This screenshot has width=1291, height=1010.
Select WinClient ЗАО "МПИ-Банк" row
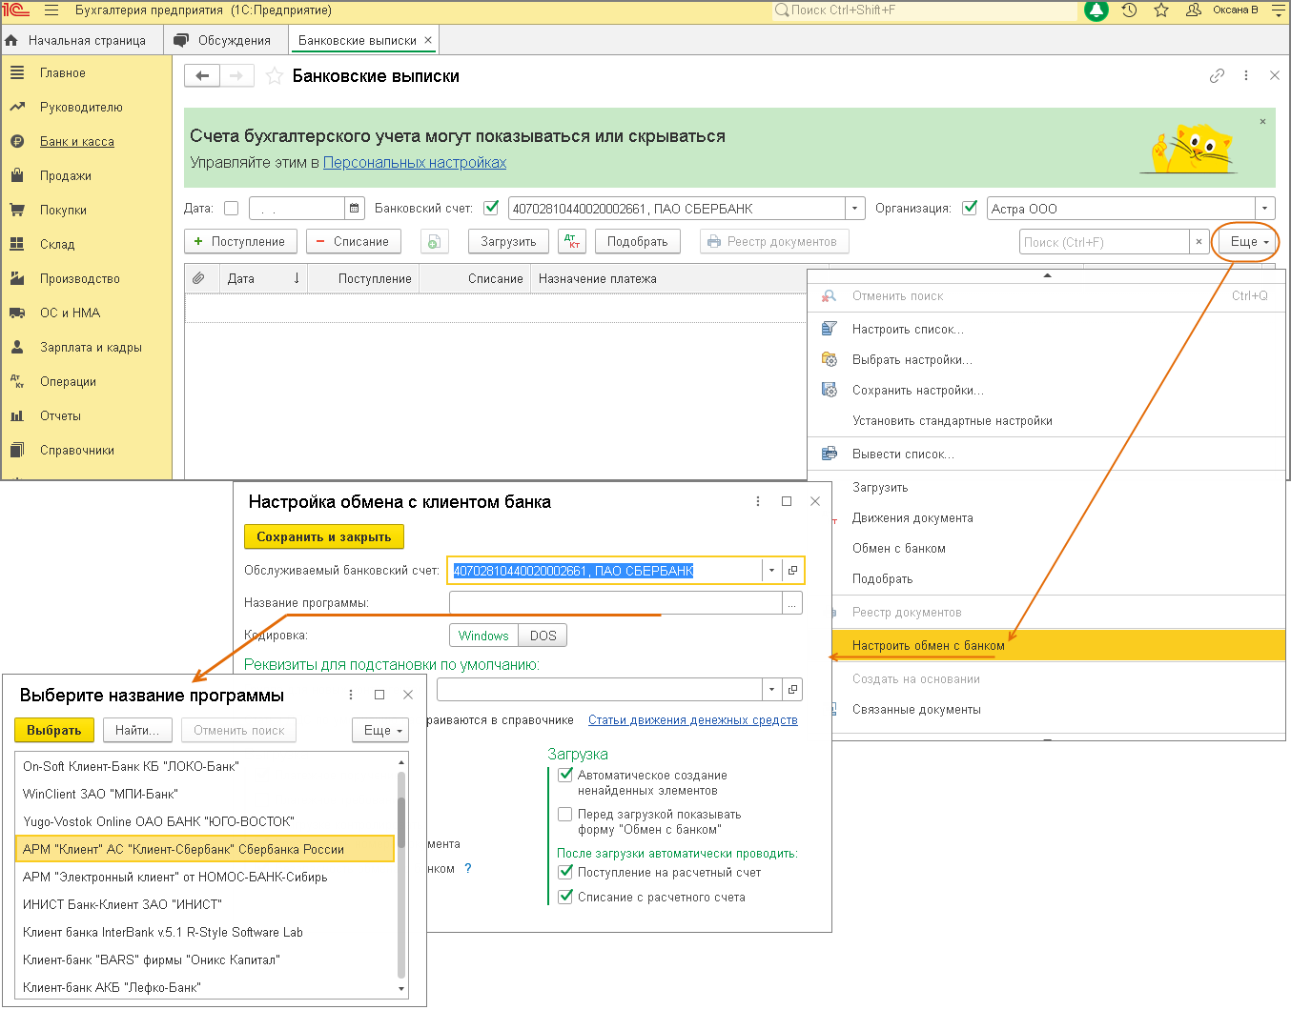pyautogui.click(x=205, y=794)
